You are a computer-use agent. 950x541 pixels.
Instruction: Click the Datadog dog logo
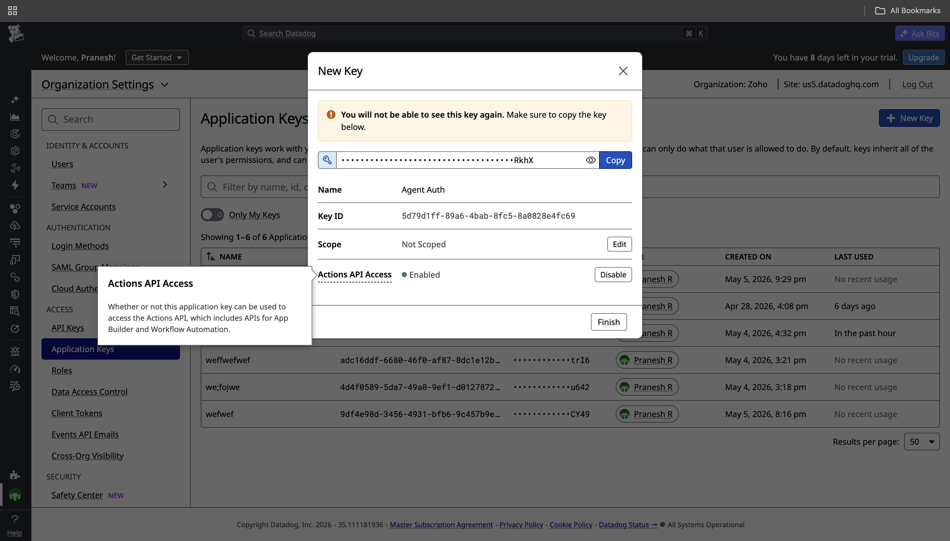pos(16,34)
